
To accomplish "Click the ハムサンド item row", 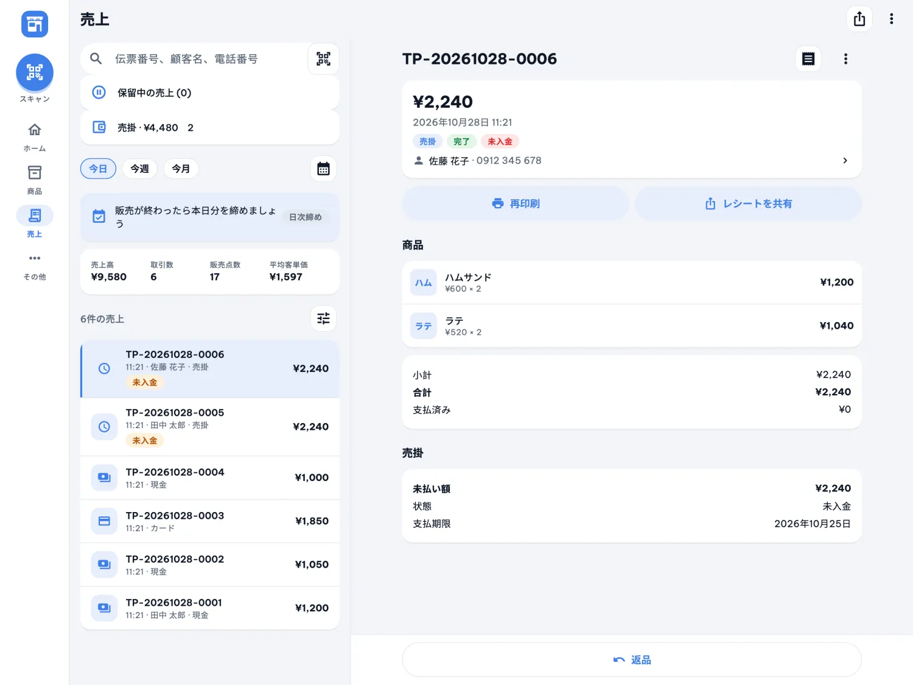I will click(632, 283).
